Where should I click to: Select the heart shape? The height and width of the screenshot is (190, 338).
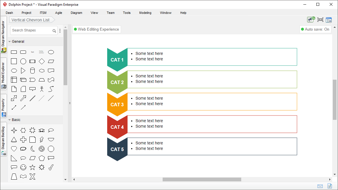pyautogui.click(x=14, y=149)
